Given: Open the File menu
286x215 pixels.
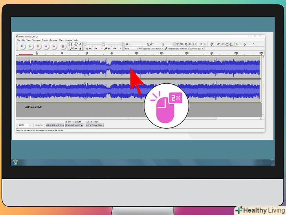Looking at the screenshot, I should (18, 40).
